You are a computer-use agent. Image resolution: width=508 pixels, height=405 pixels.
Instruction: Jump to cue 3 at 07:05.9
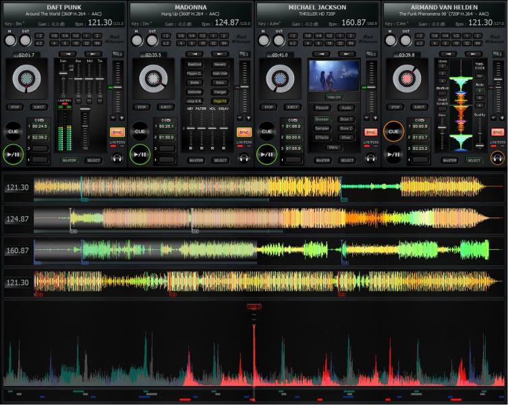tap(293, 148)
